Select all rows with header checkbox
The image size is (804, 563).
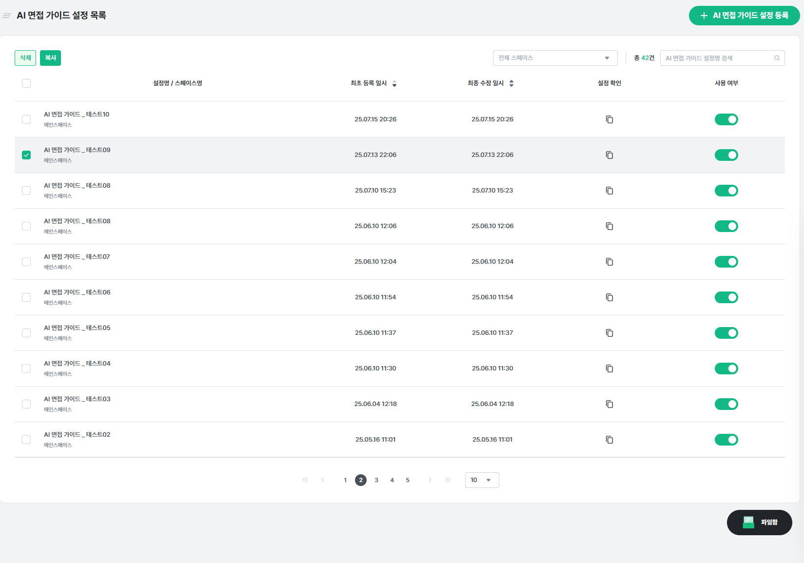pyautogui.click(x=26, y=83)
